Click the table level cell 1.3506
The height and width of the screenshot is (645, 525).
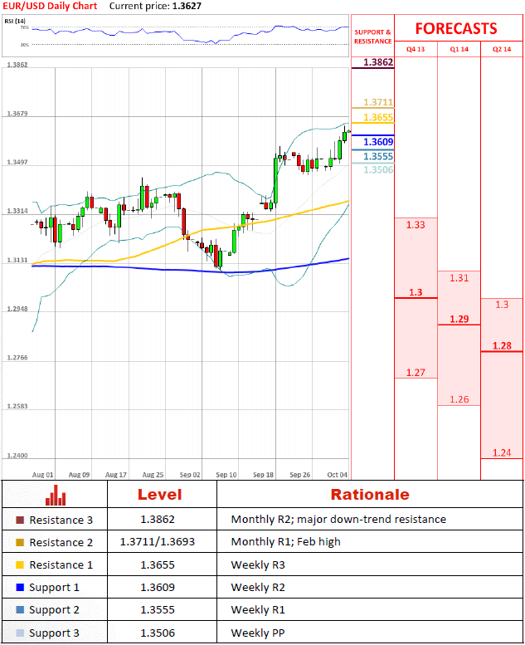pyautogui.click(x=158, y=633)
